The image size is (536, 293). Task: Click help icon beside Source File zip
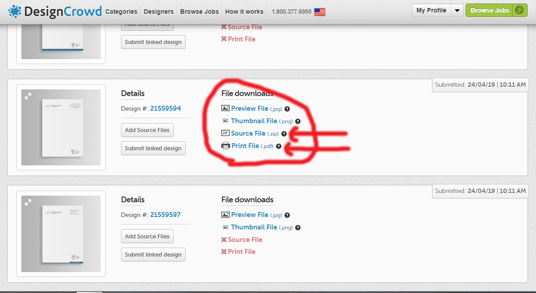tap(284, 134)
